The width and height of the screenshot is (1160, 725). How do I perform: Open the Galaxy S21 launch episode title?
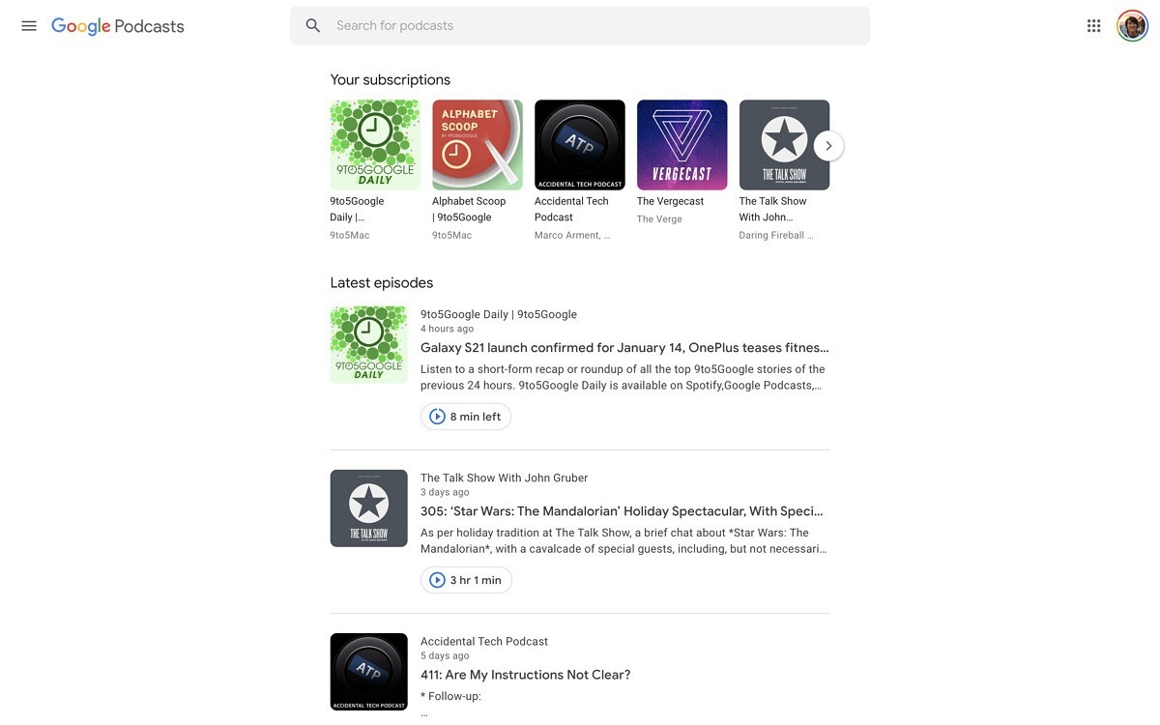(x=624, y=348)
